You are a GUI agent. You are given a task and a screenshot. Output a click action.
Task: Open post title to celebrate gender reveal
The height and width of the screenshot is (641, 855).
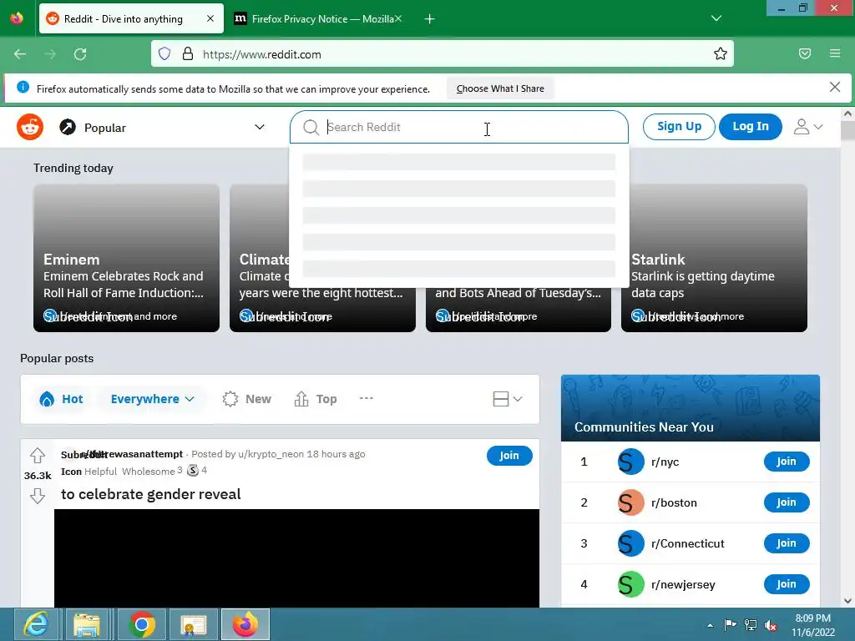point(150,494)
